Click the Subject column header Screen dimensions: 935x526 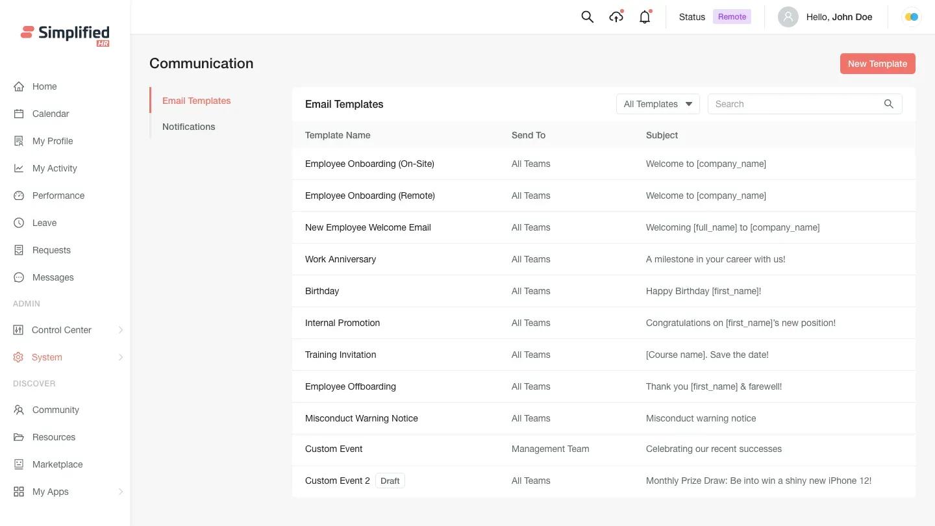(x=662, y=135)
